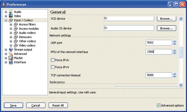This screenshot has height=112, width=187.
Task: Increase the TCP connection timeout
Action: click(x=175, y=74)
